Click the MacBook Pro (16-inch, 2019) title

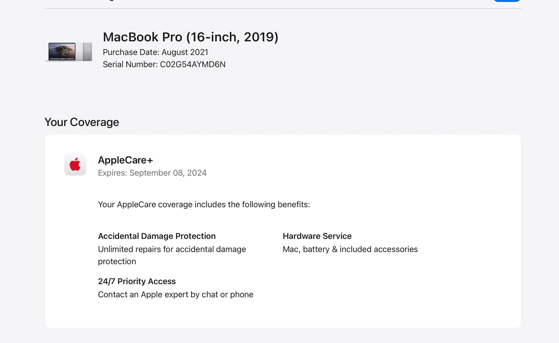click(190, 37)
